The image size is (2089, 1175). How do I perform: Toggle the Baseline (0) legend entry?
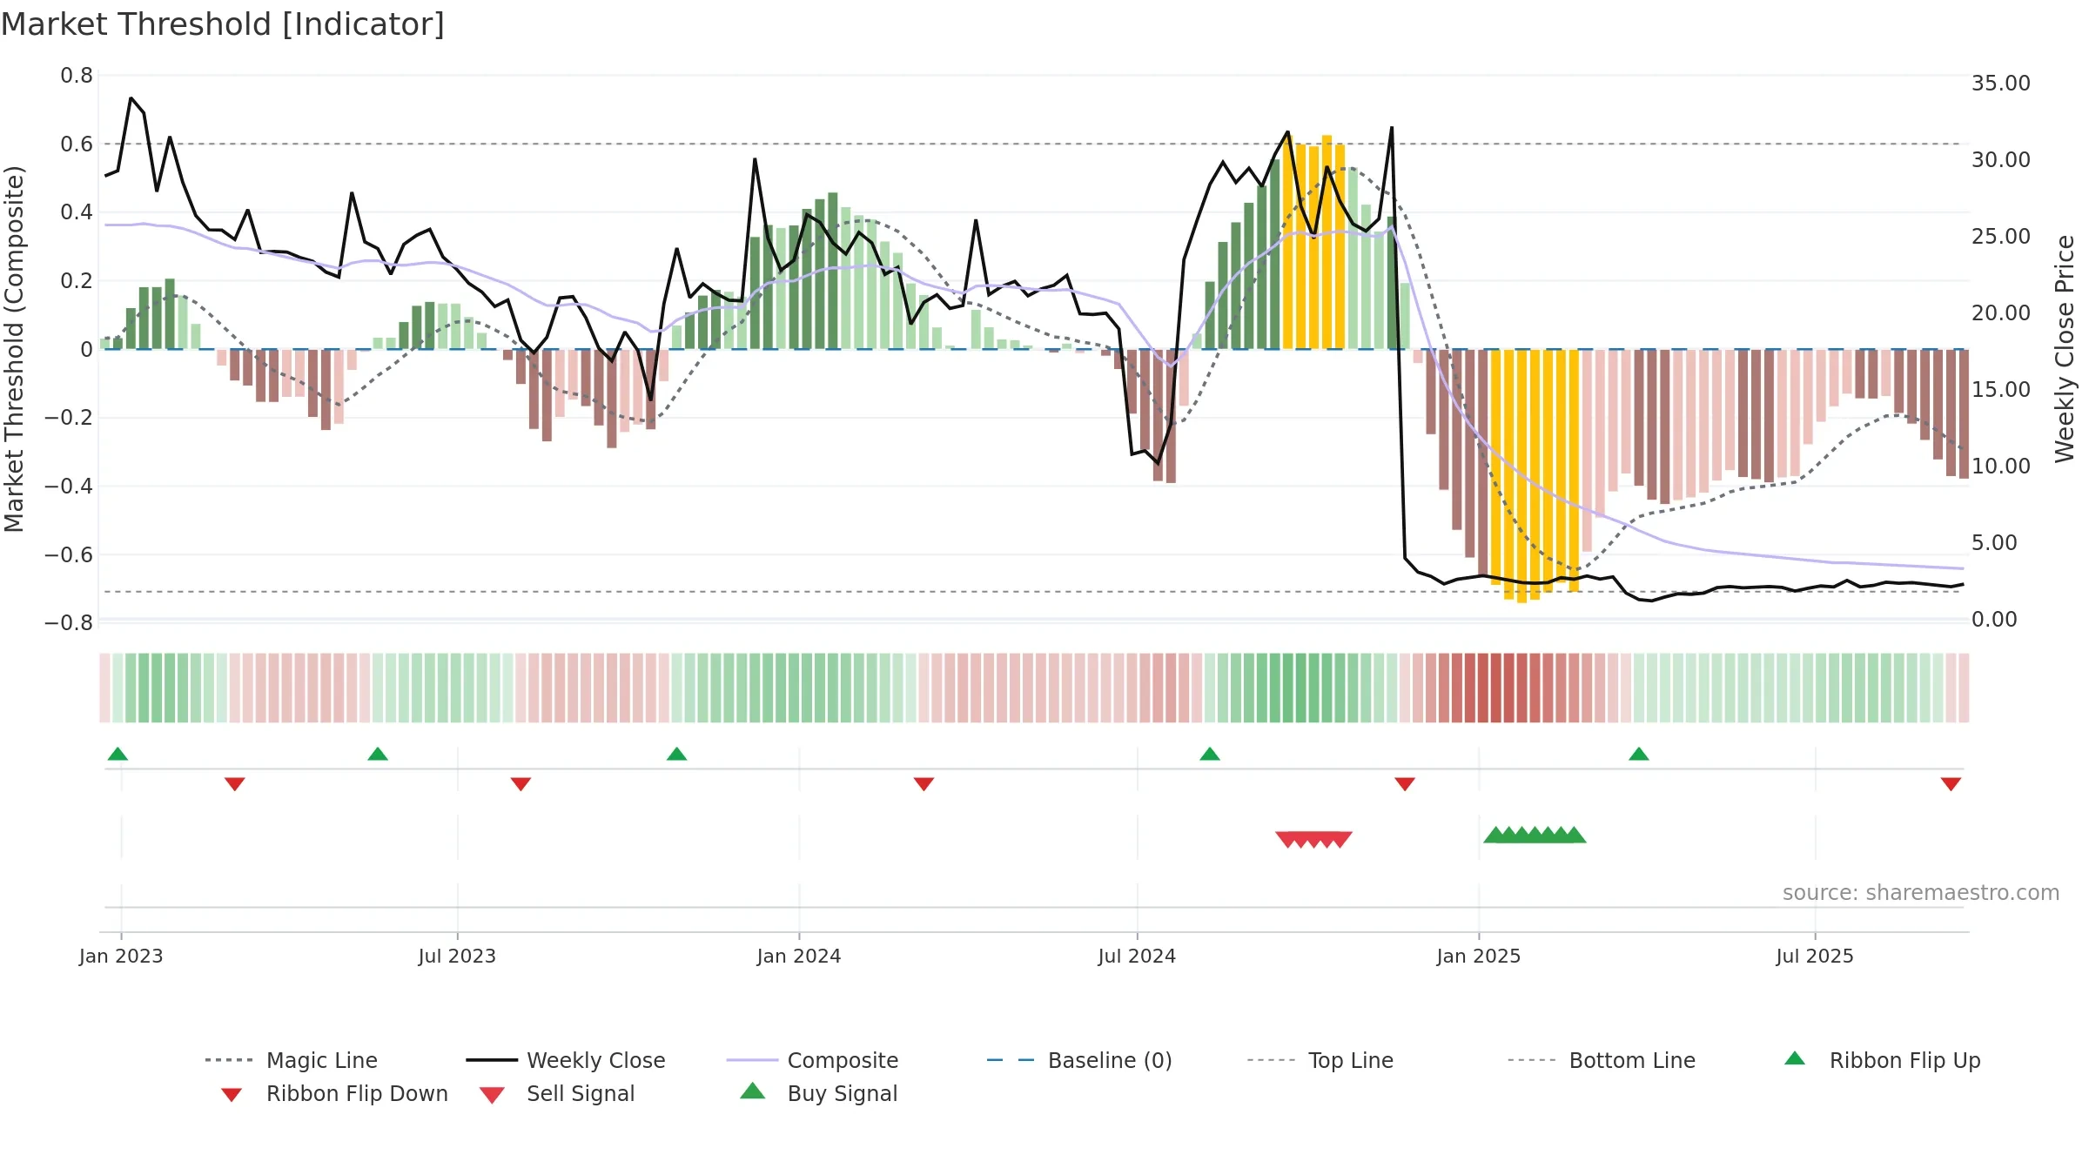(x=1079, y=1060)
